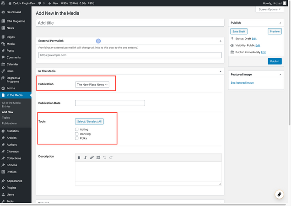This screenshot has width=291, height=206.
Task: Collapse the External Permalink box
Action: [221, 41]
